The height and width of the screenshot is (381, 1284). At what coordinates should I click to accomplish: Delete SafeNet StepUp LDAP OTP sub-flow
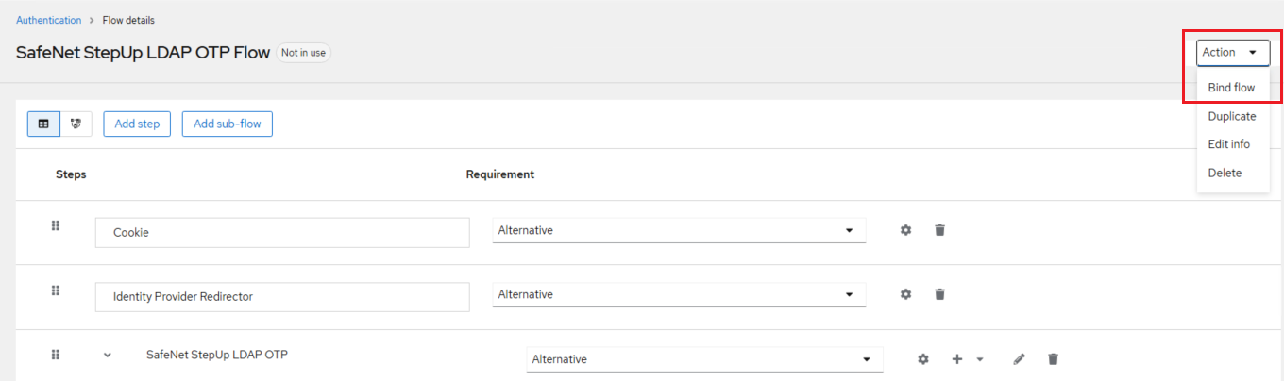1053,358
